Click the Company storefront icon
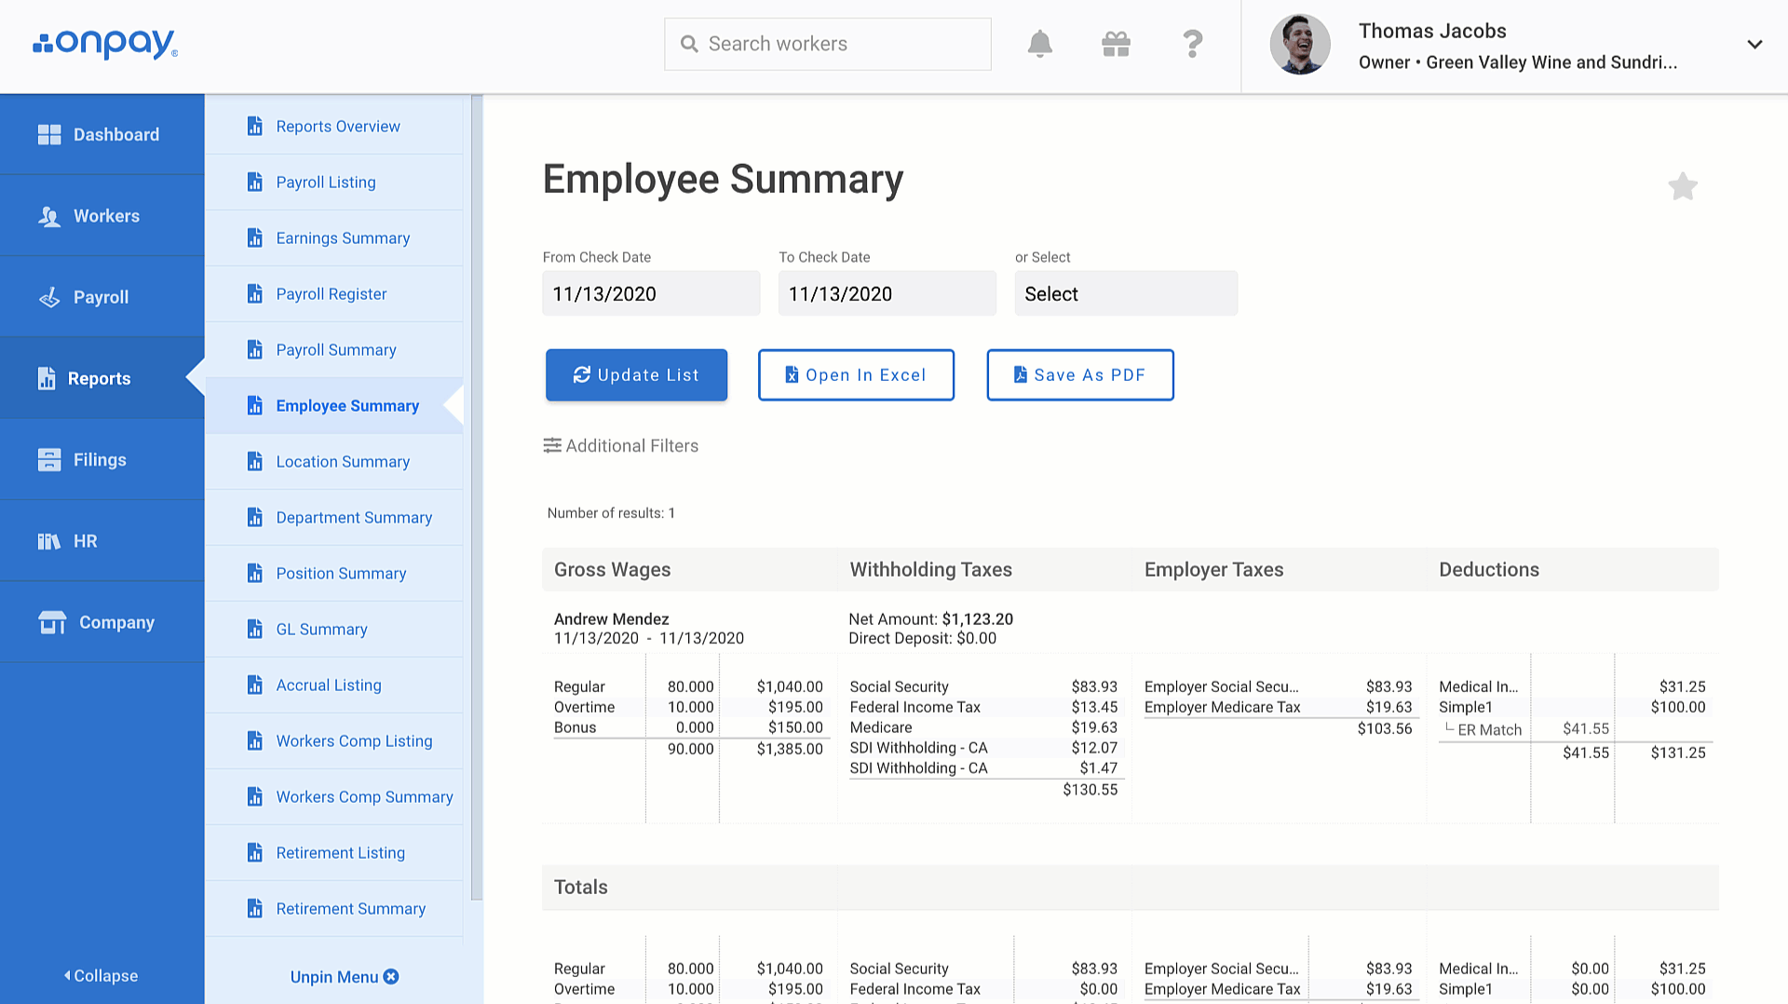Image resolution: width=1788 pixels, height=1004 pixels. [x=52, y=622]
